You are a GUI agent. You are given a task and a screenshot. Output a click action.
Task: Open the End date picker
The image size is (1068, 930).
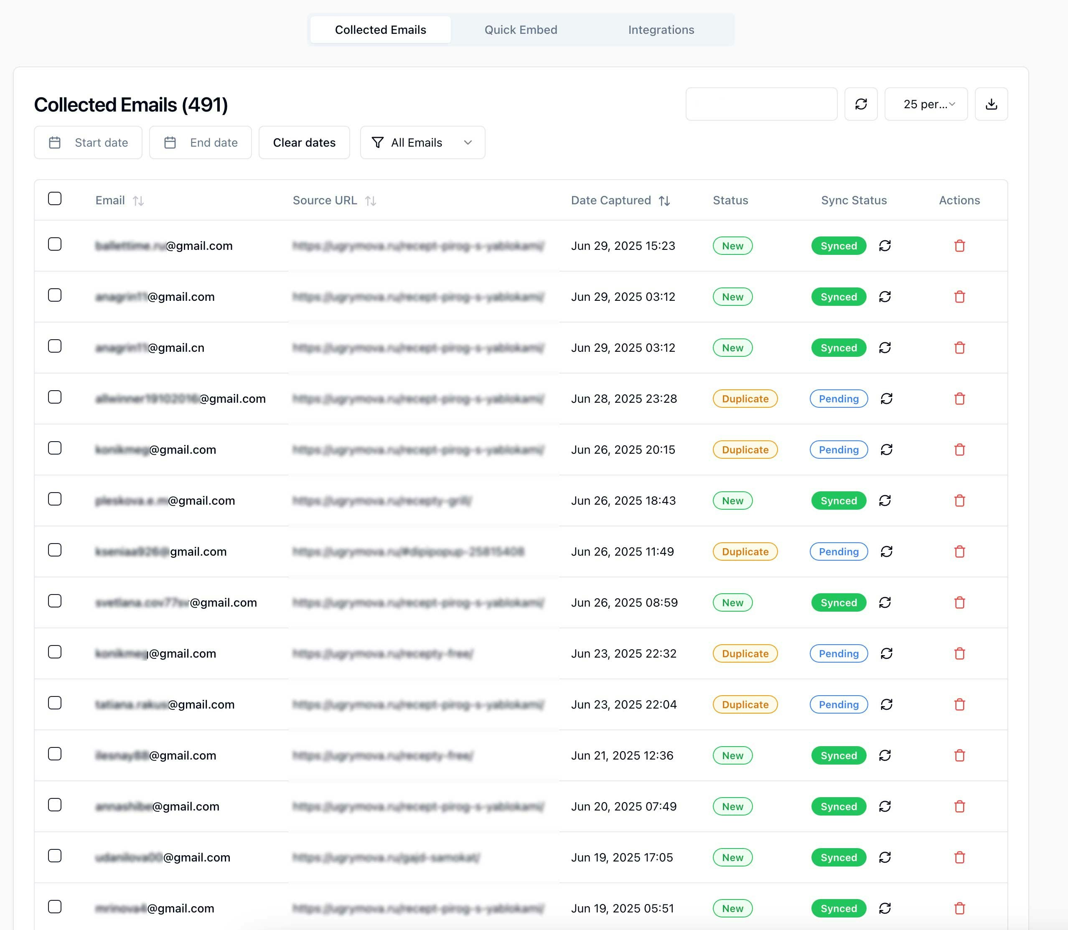200,142
